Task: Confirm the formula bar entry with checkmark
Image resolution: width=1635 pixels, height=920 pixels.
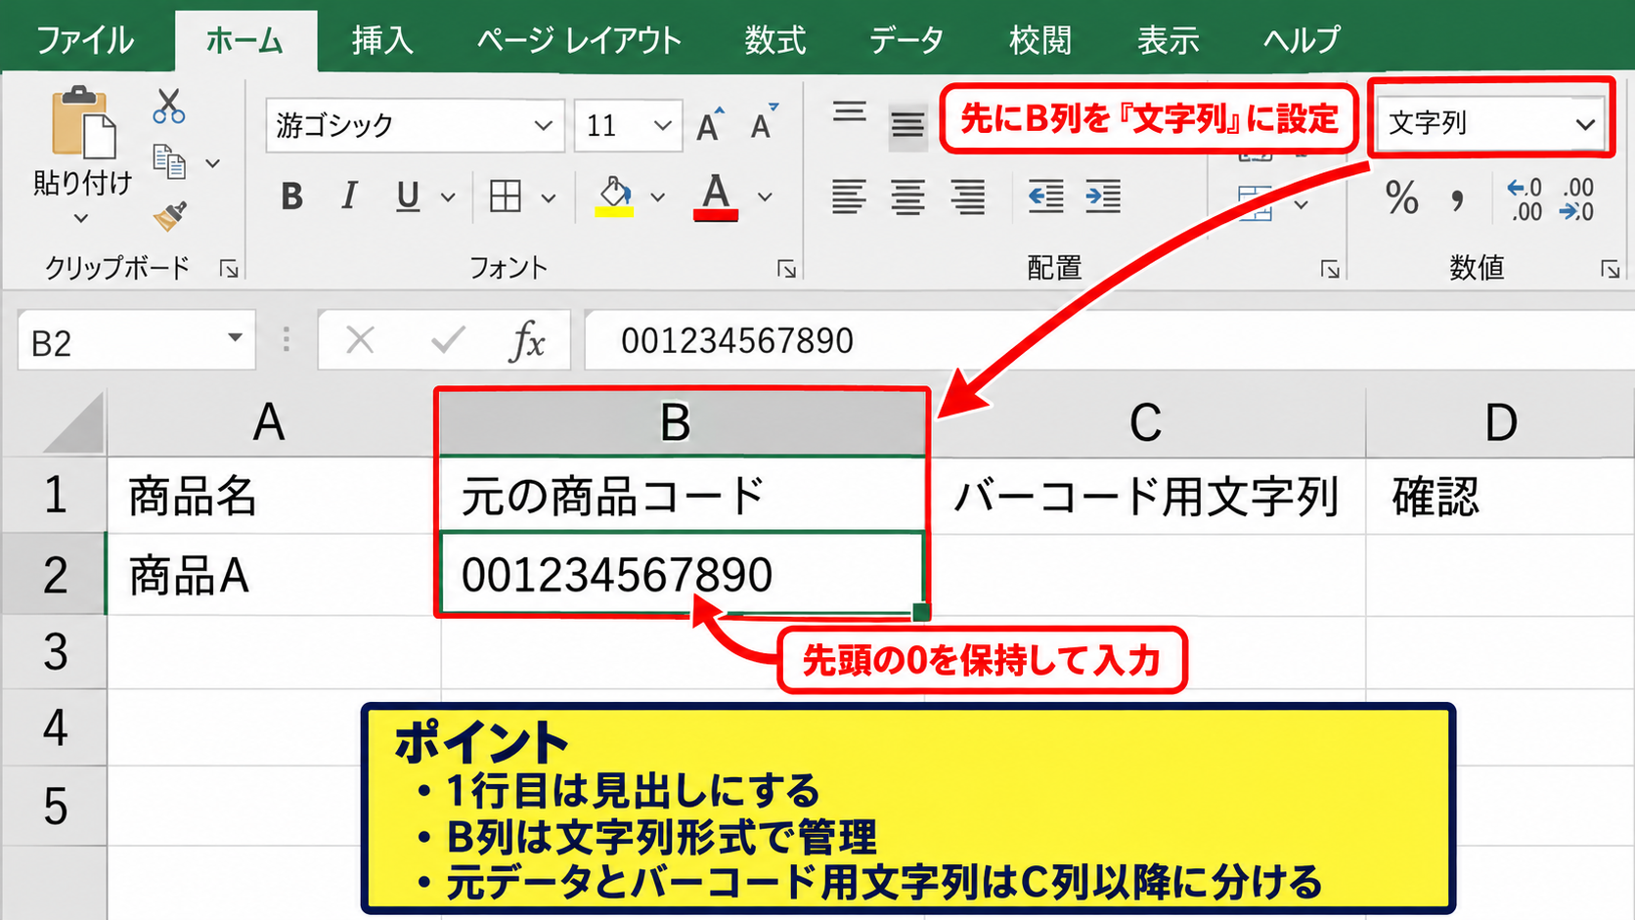Action: tap(447, 340)
